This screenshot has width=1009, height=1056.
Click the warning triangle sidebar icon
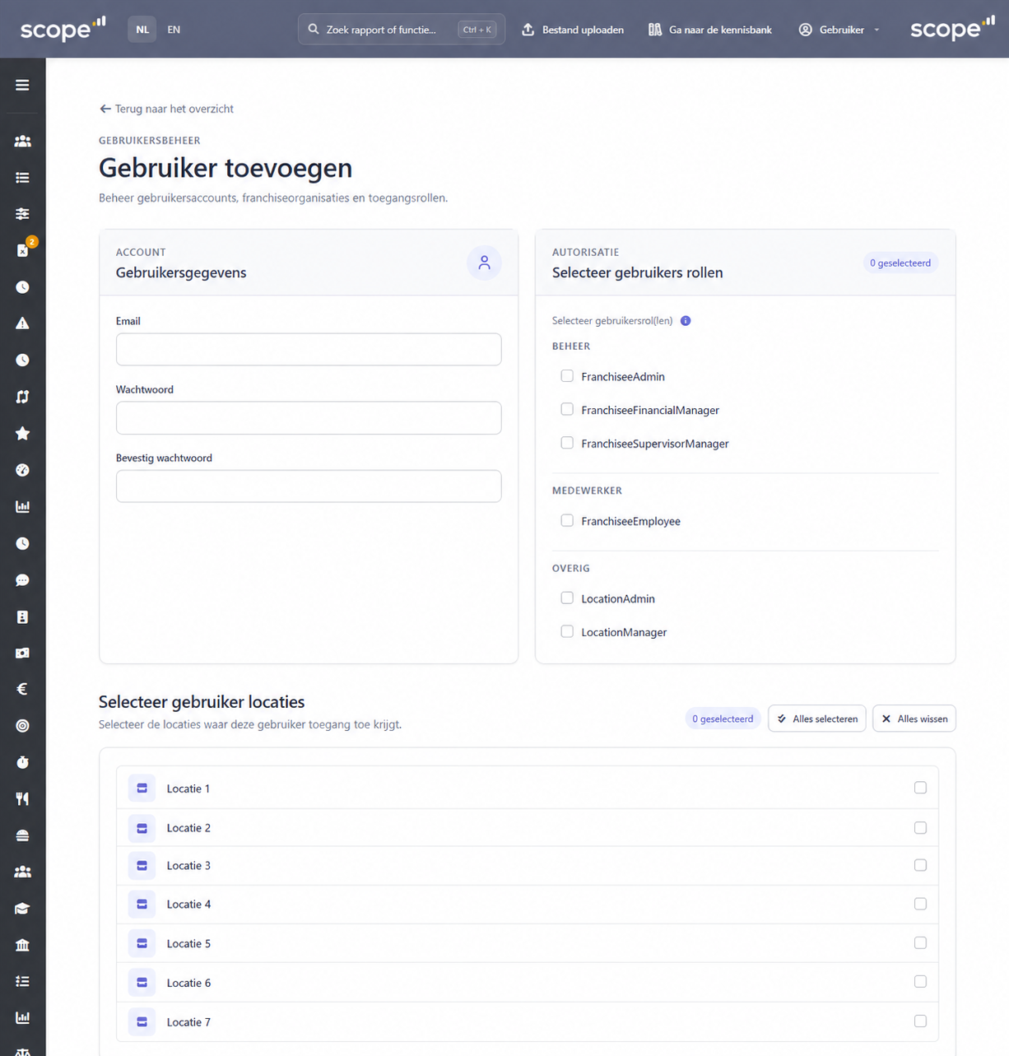tap(22, 323)
